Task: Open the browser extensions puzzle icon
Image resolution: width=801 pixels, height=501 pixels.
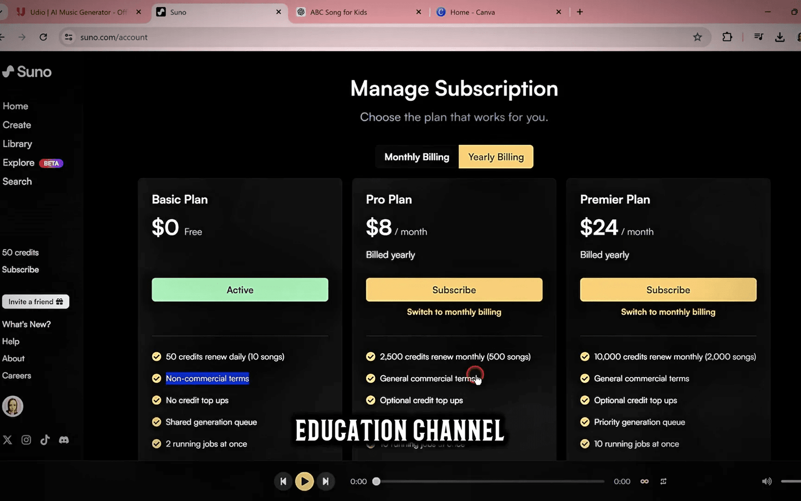Action: coord(727,37)
